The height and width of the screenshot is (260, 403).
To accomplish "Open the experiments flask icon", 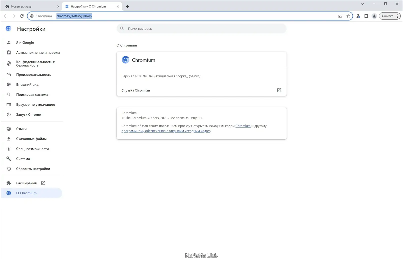I will click(358, 16).
